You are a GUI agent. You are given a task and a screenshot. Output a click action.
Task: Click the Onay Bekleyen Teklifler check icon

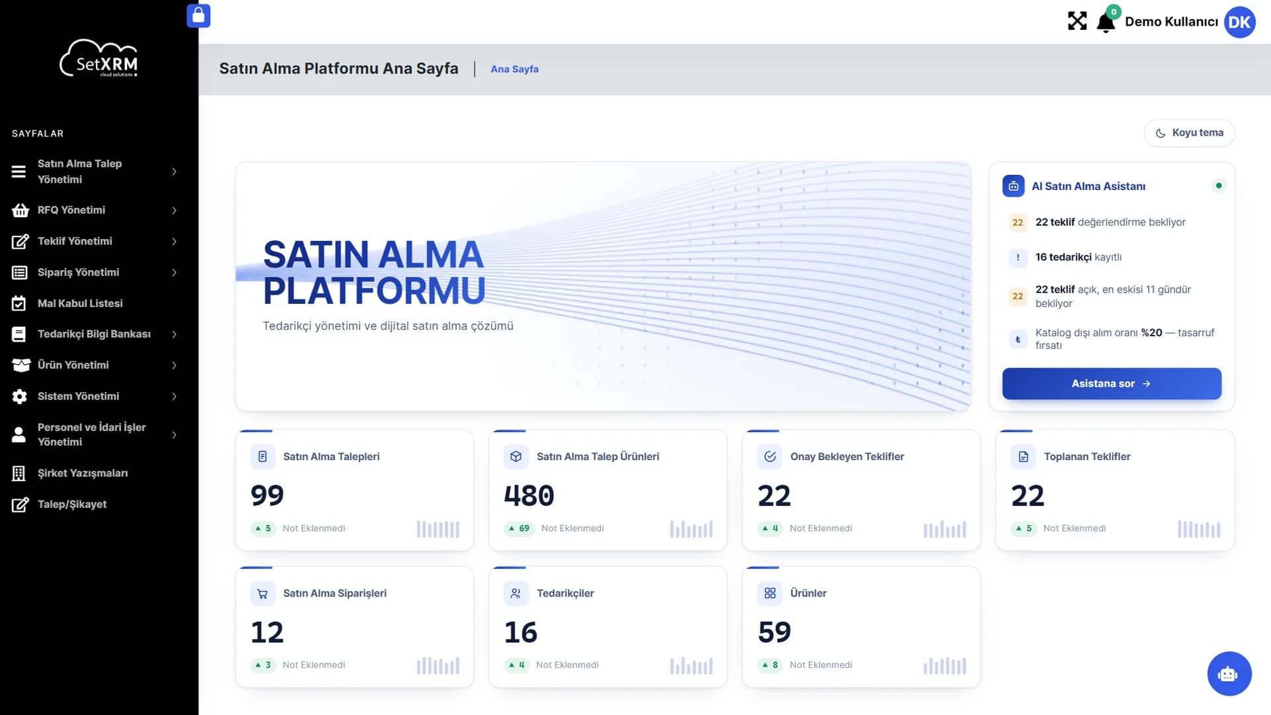[770, 457]
